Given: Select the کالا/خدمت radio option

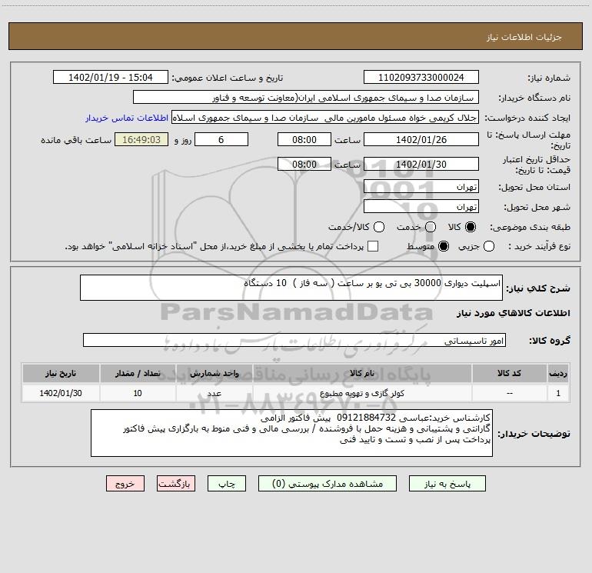Looking at the screenshot, I should 379,227.
